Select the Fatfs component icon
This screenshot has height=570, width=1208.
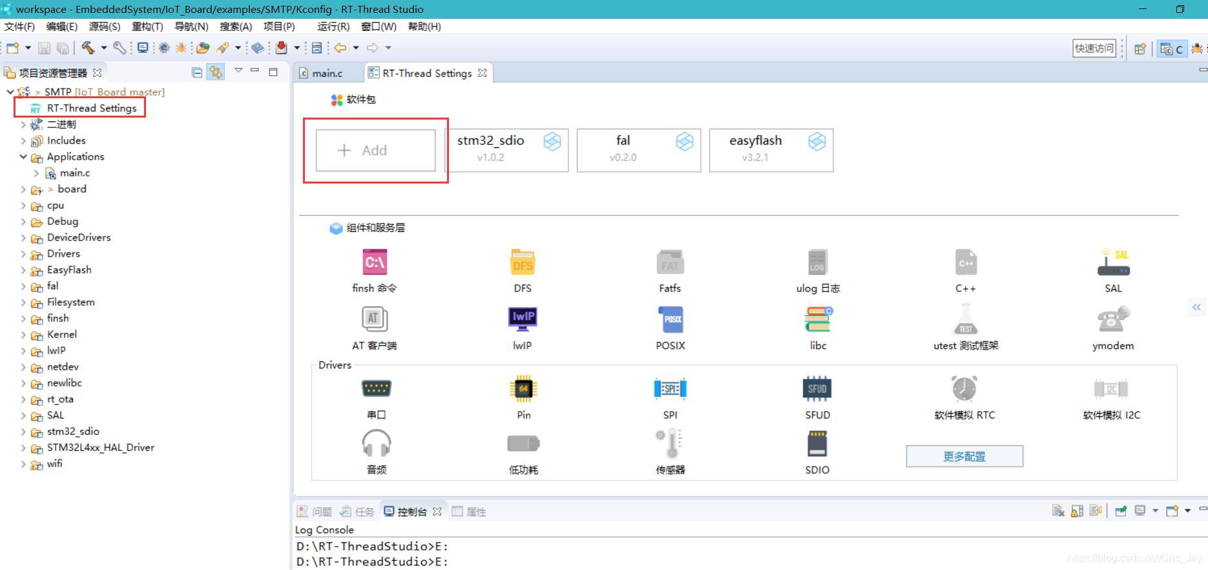pyautogui.click(x=670, y=262)
